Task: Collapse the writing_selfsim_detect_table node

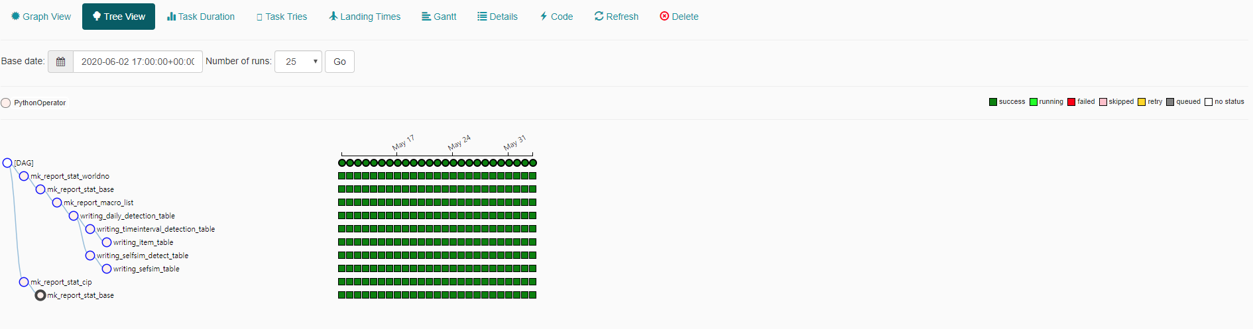Action: click(90, 256)
